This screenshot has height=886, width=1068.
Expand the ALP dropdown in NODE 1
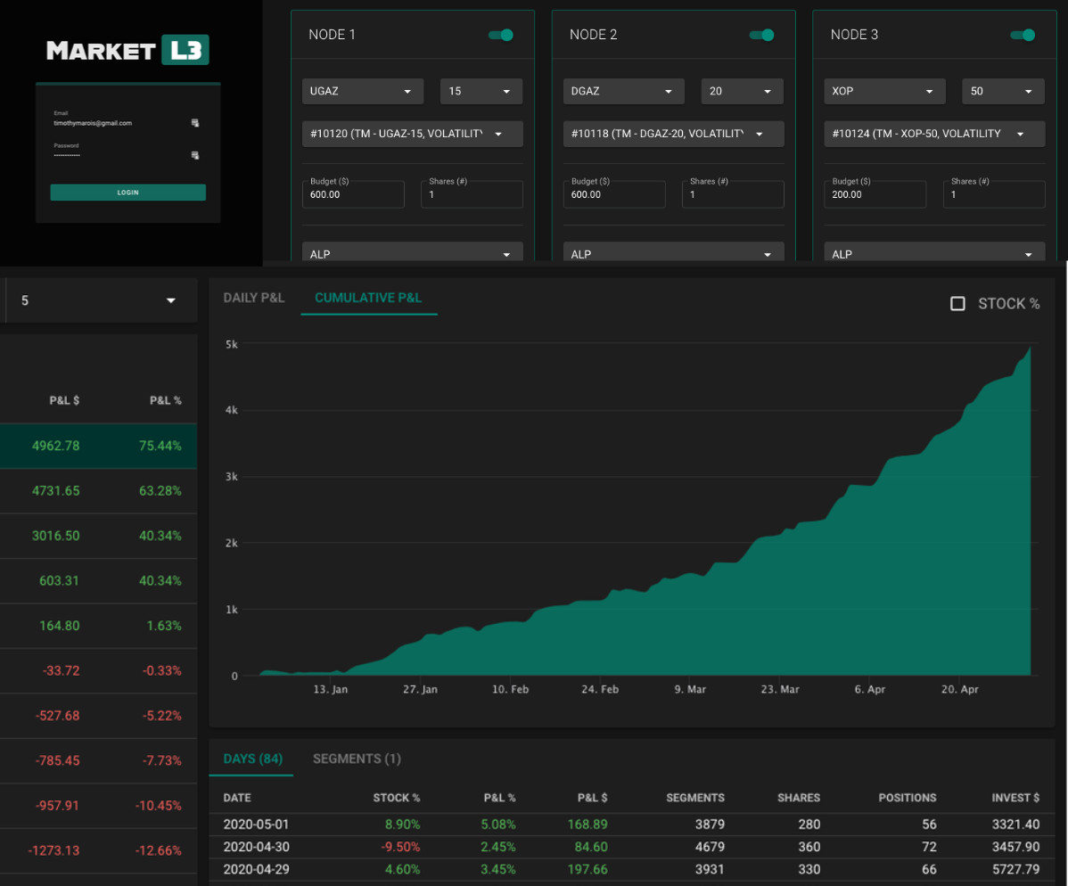[412, 253]
